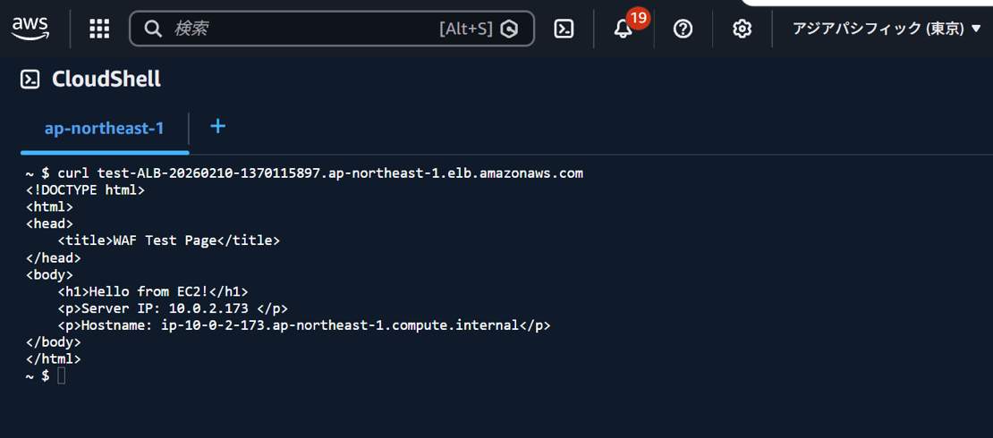Screen dimensions: 993x438
Task: Click the terminal cursor at the last prompt
Action: [x=61, y=376]
